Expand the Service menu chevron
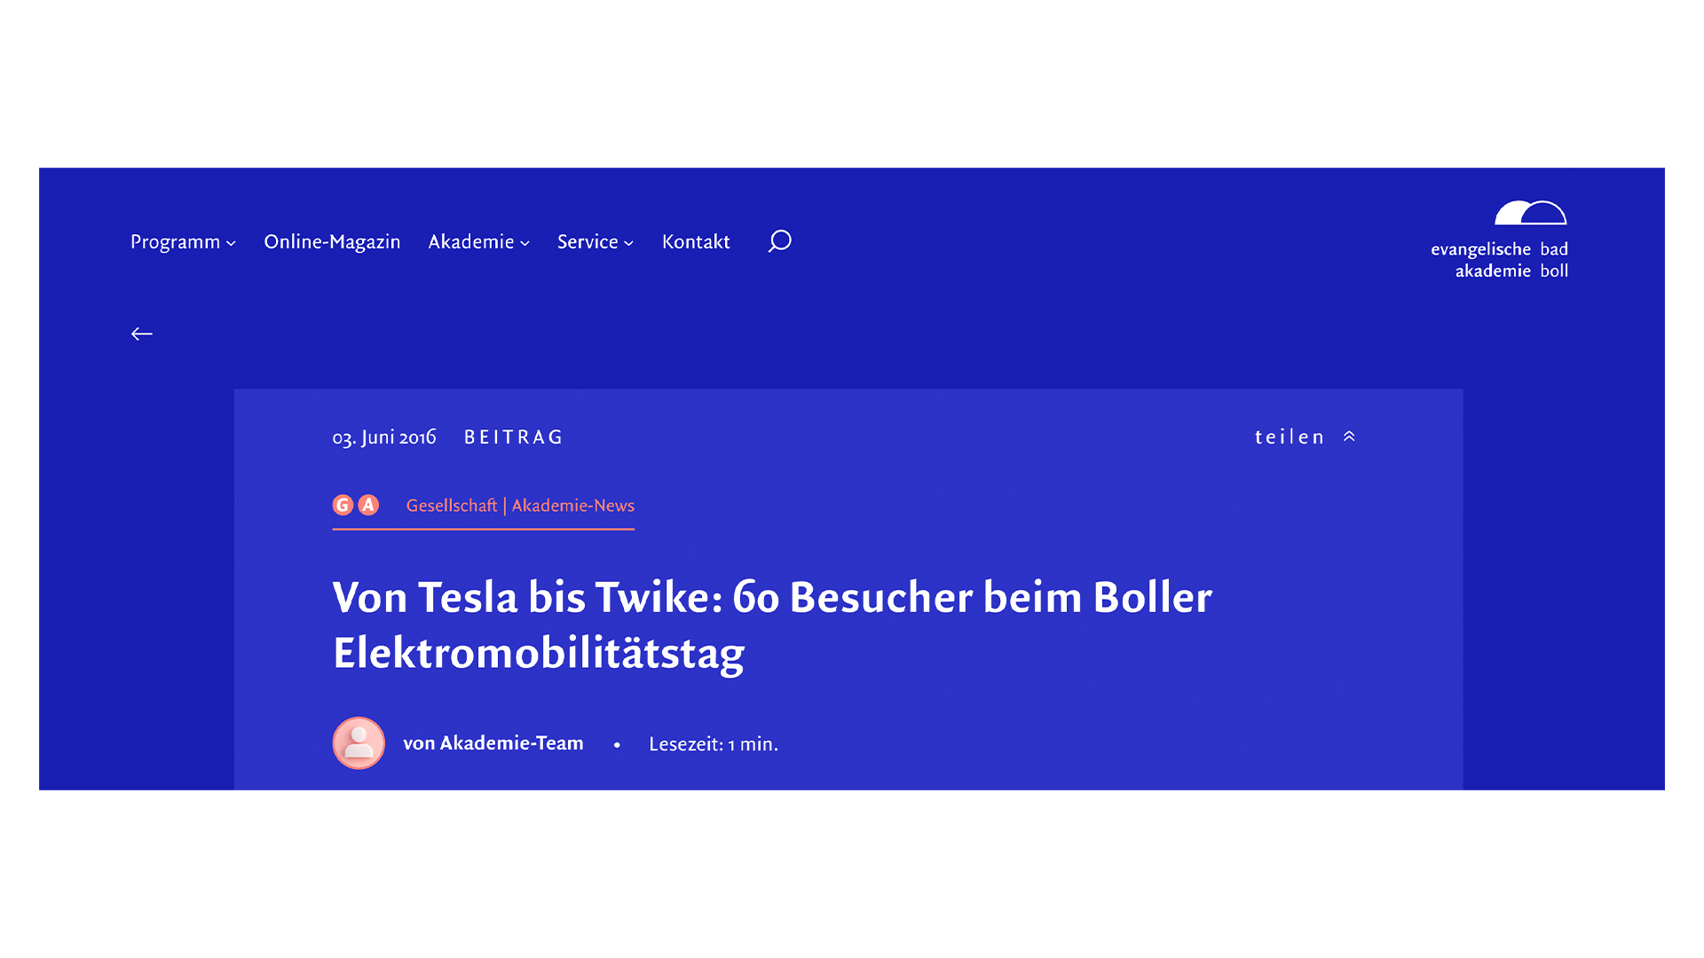 click(629, 243)
